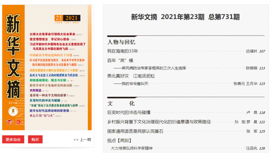Click page number 126
This screenshot has height=153, width=277.
click(x=262, y=149)
